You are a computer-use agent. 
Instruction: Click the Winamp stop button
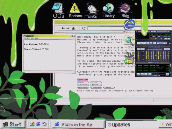point(148,43)
